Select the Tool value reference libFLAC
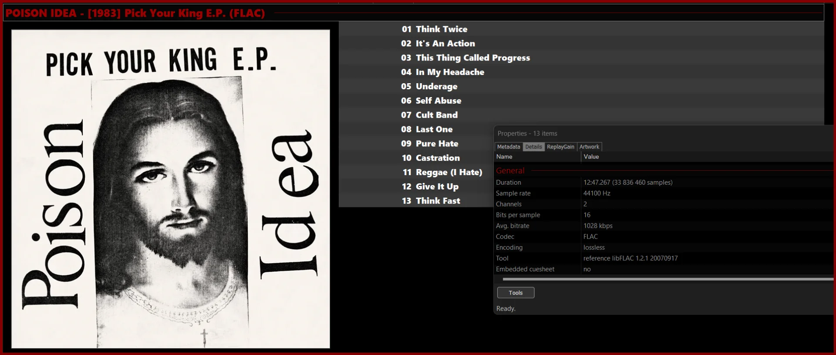Viewport: 836px width, 355px height. (x=630, y=258)
